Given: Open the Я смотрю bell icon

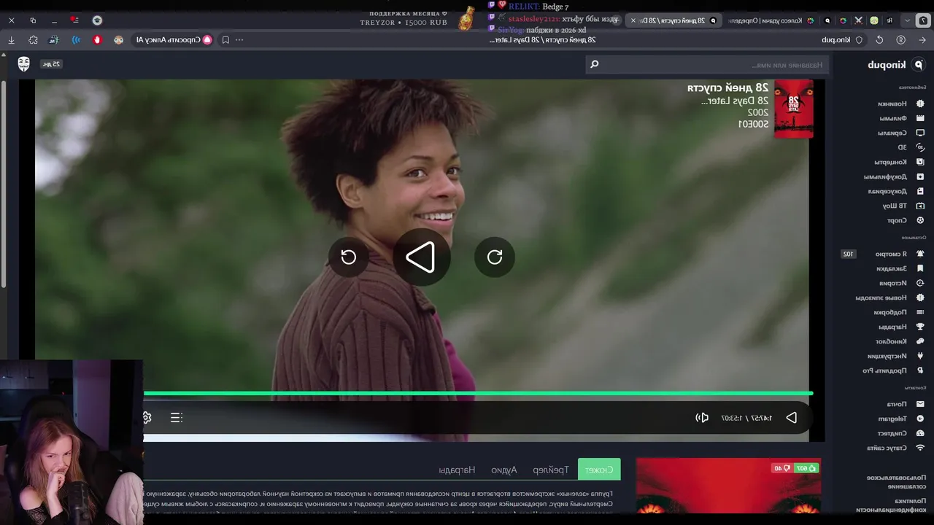Looking at the screenshot, I should (920, 254).
